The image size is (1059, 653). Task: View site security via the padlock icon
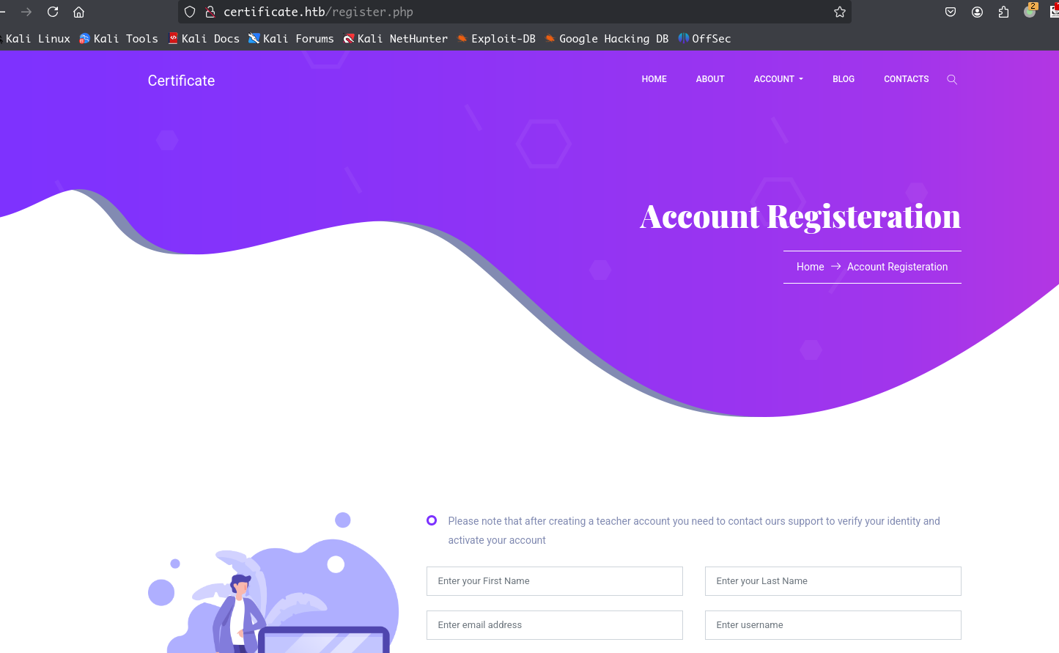[x=210, y=12]
